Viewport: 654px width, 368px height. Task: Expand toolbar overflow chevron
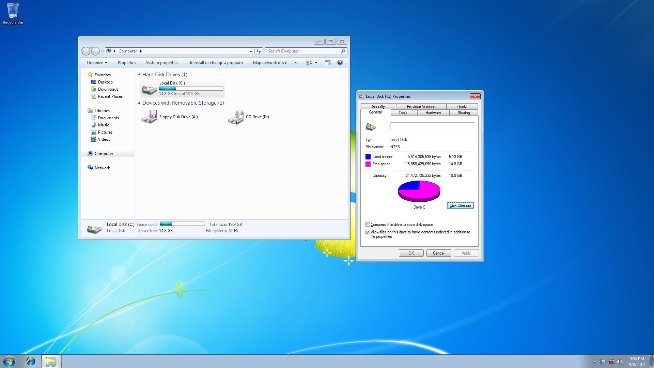point(296,63)
